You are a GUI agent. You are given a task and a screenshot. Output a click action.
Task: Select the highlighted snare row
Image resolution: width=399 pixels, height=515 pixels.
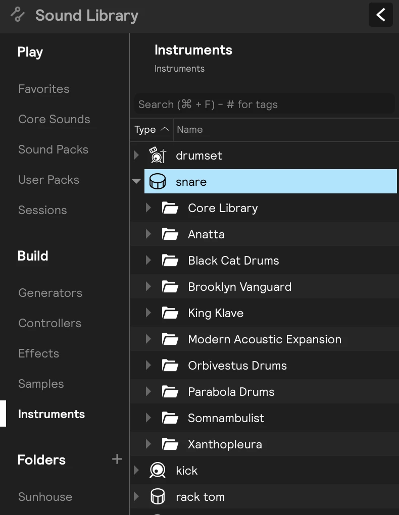(271, 181)
